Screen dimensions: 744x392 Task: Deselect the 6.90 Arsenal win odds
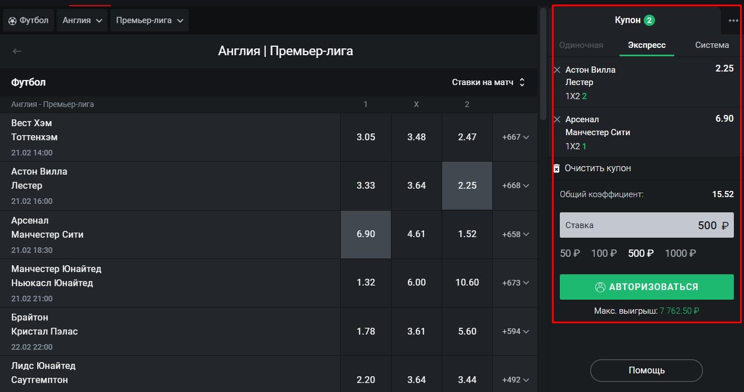point(366,234)
